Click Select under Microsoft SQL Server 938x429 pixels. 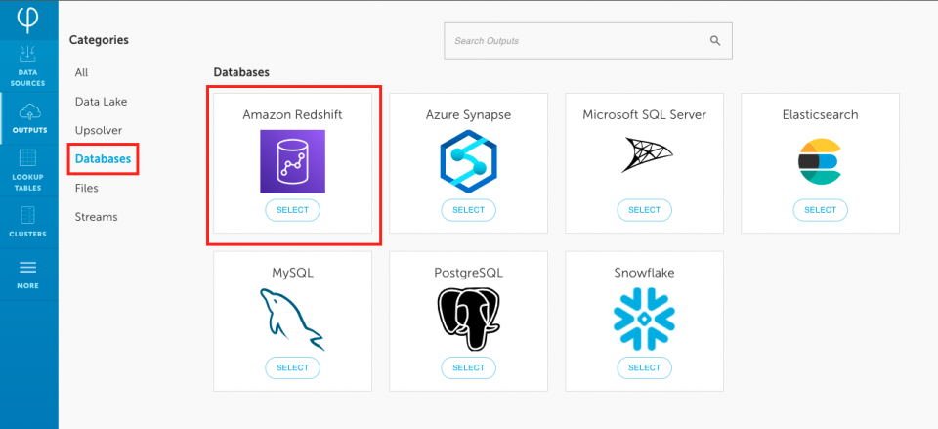(x=644, y=210)
